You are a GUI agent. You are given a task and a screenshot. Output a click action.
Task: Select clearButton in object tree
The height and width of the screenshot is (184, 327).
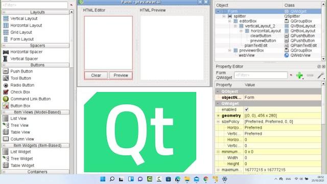click(x=261, y=36)
